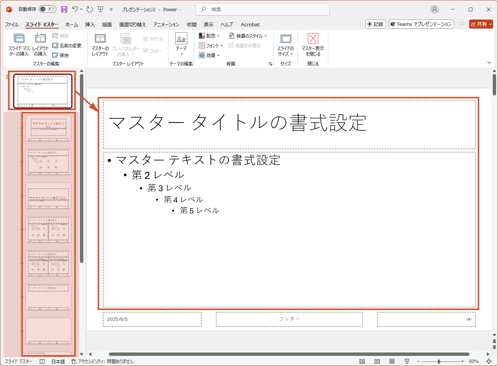Click Fit slide to window icon
498x366 pixels.
pyautogui.click(x=489, y=361)
